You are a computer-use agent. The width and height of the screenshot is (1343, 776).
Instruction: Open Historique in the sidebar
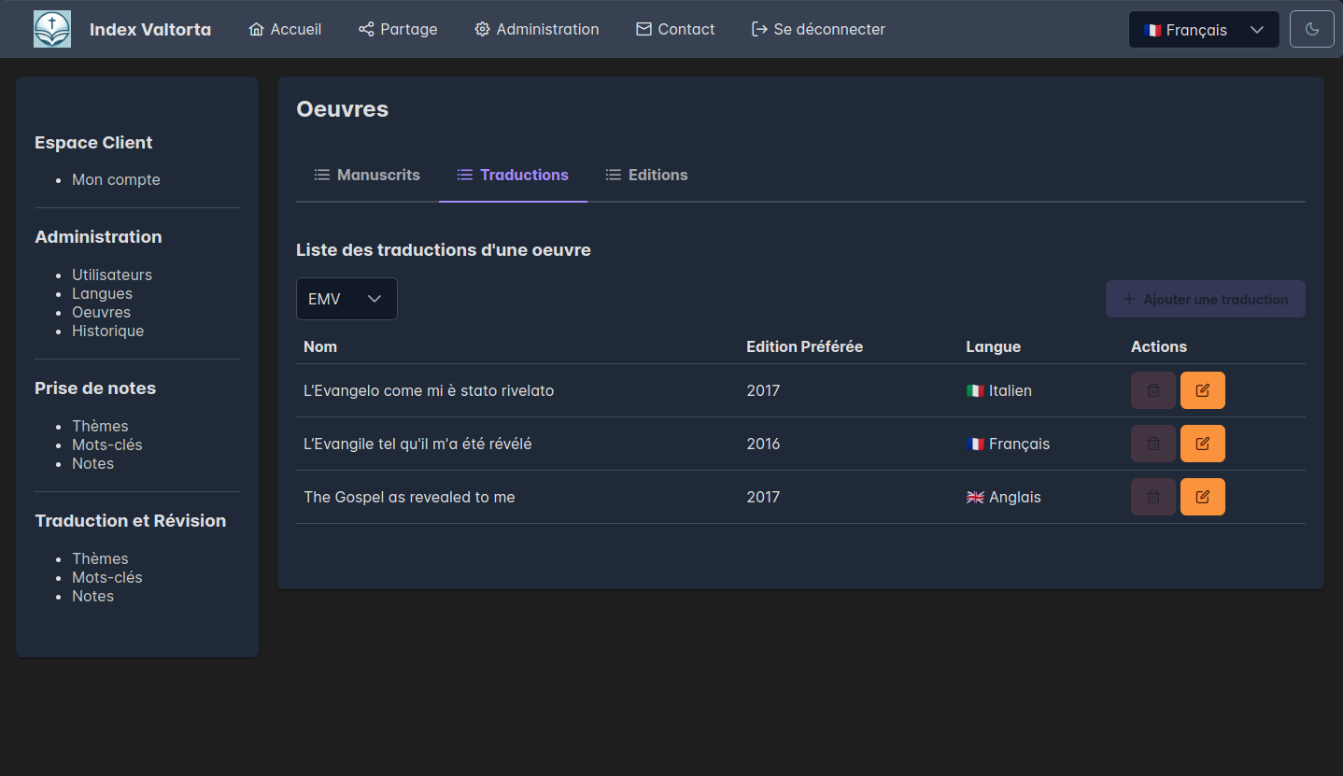click(x=107, y=331)
